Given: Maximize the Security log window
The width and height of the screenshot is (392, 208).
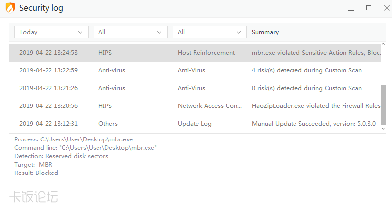Looking at the screenshot, I should (x=369, y=8).
